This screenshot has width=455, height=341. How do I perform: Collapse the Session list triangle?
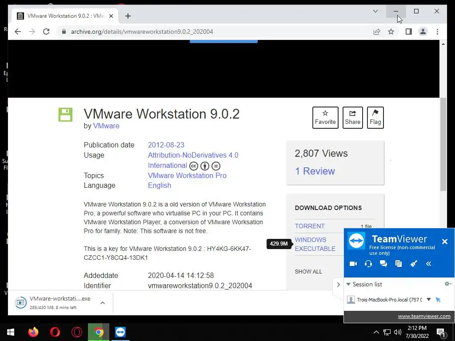[x=348, y=284]
